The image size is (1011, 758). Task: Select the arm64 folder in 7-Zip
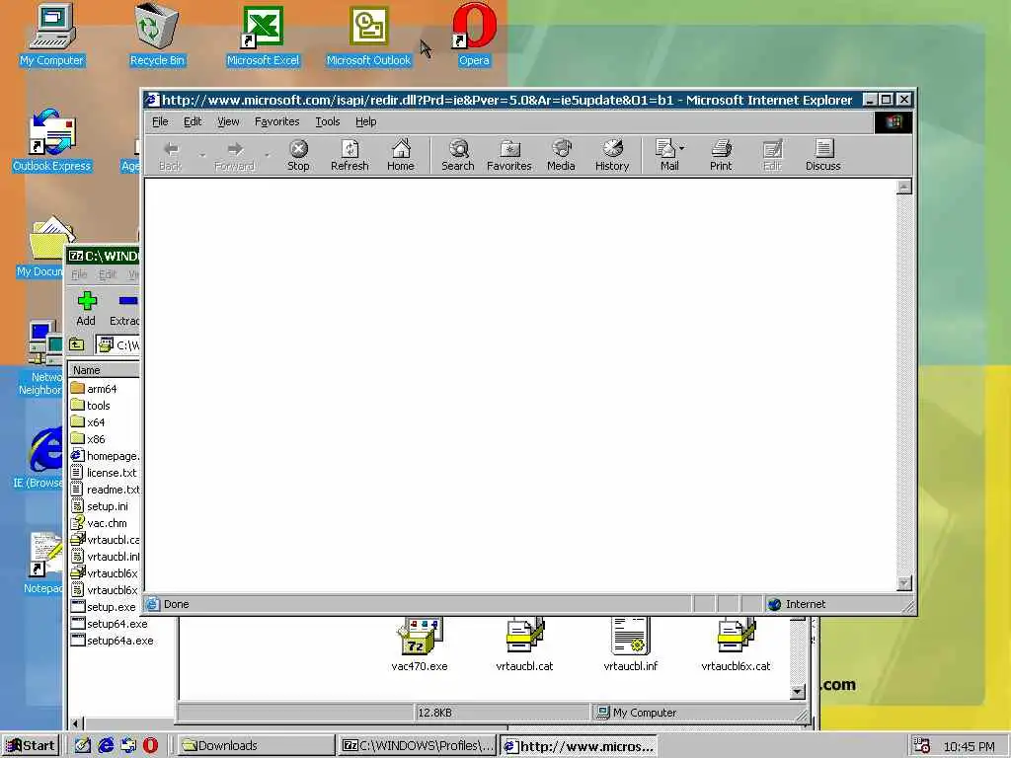[x=94, y=389]
